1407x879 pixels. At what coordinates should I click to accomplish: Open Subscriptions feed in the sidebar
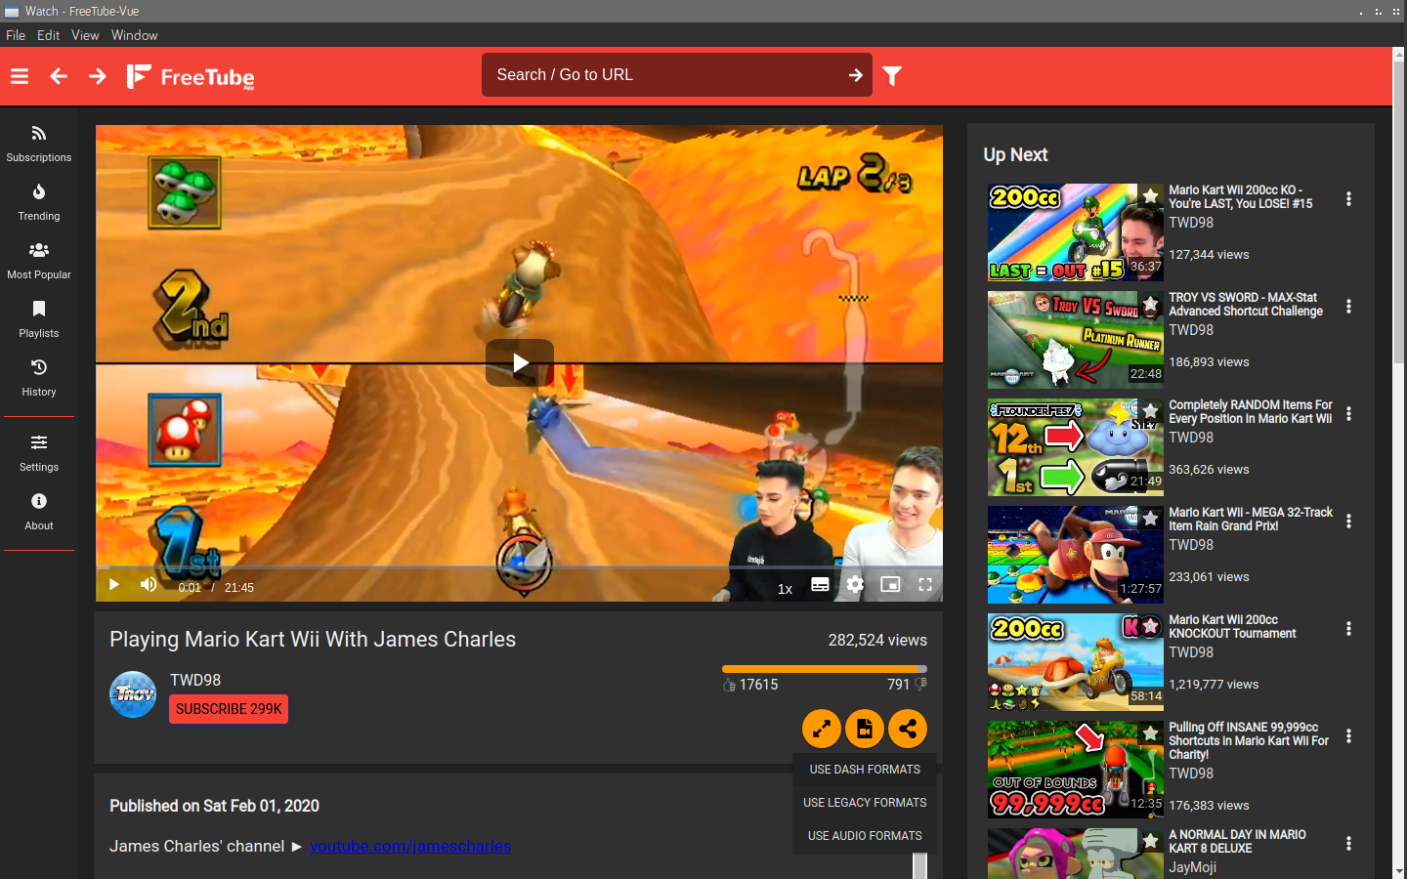pyautogui.click(x=39, y=143)
